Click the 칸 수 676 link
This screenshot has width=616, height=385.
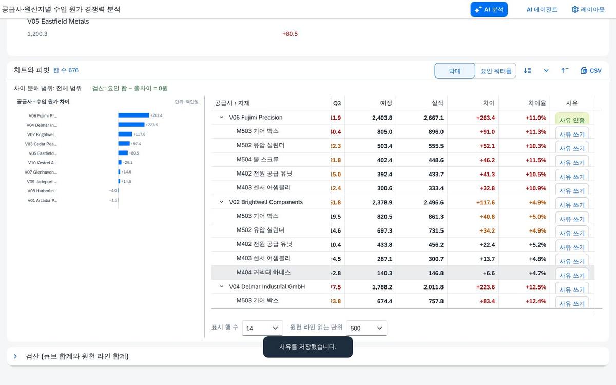tap(66, 70)
